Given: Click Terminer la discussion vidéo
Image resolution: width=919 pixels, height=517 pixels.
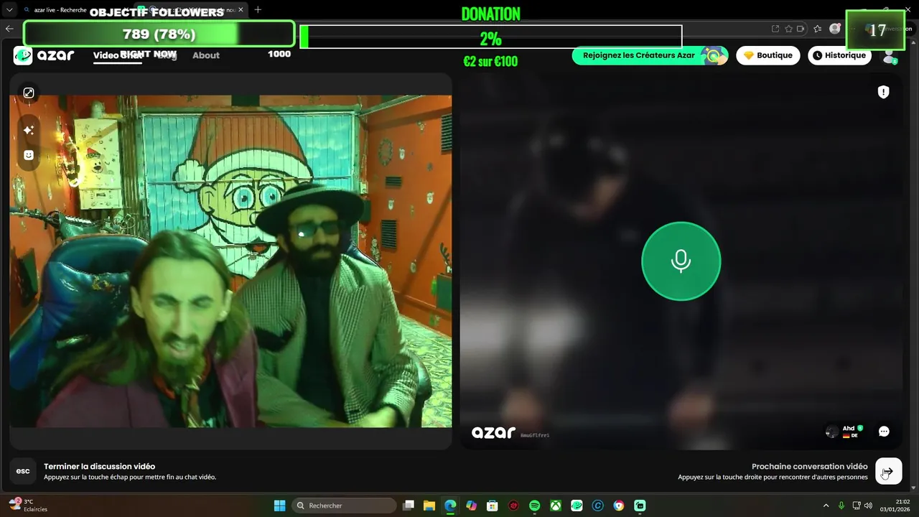Looking at the screenshot, I should (99, 467).
